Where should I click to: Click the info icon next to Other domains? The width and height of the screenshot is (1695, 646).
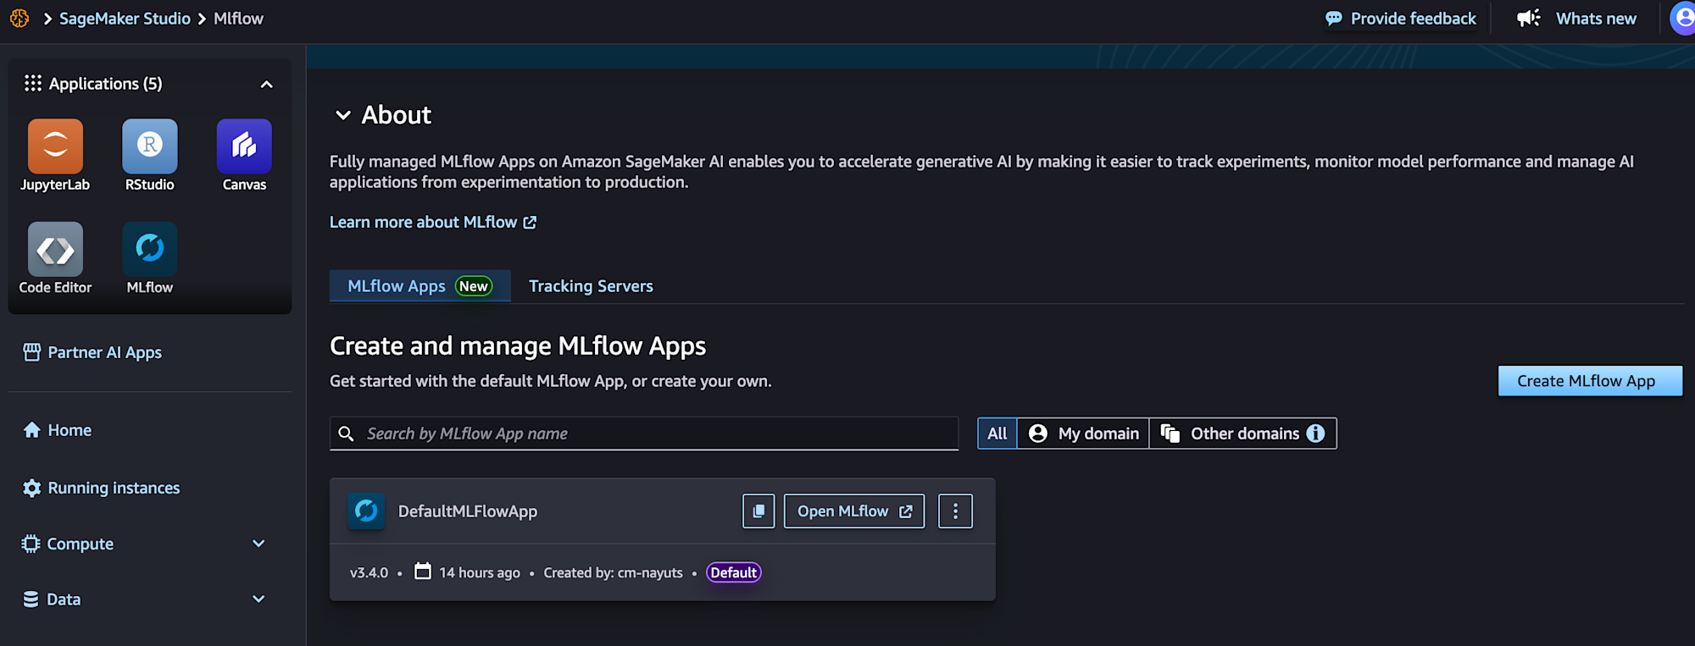click(x=1315, y=433)
